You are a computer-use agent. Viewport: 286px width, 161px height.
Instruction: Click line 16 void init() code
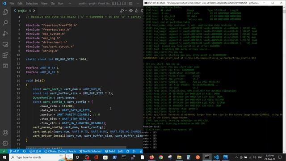click(x=35, y=80)
